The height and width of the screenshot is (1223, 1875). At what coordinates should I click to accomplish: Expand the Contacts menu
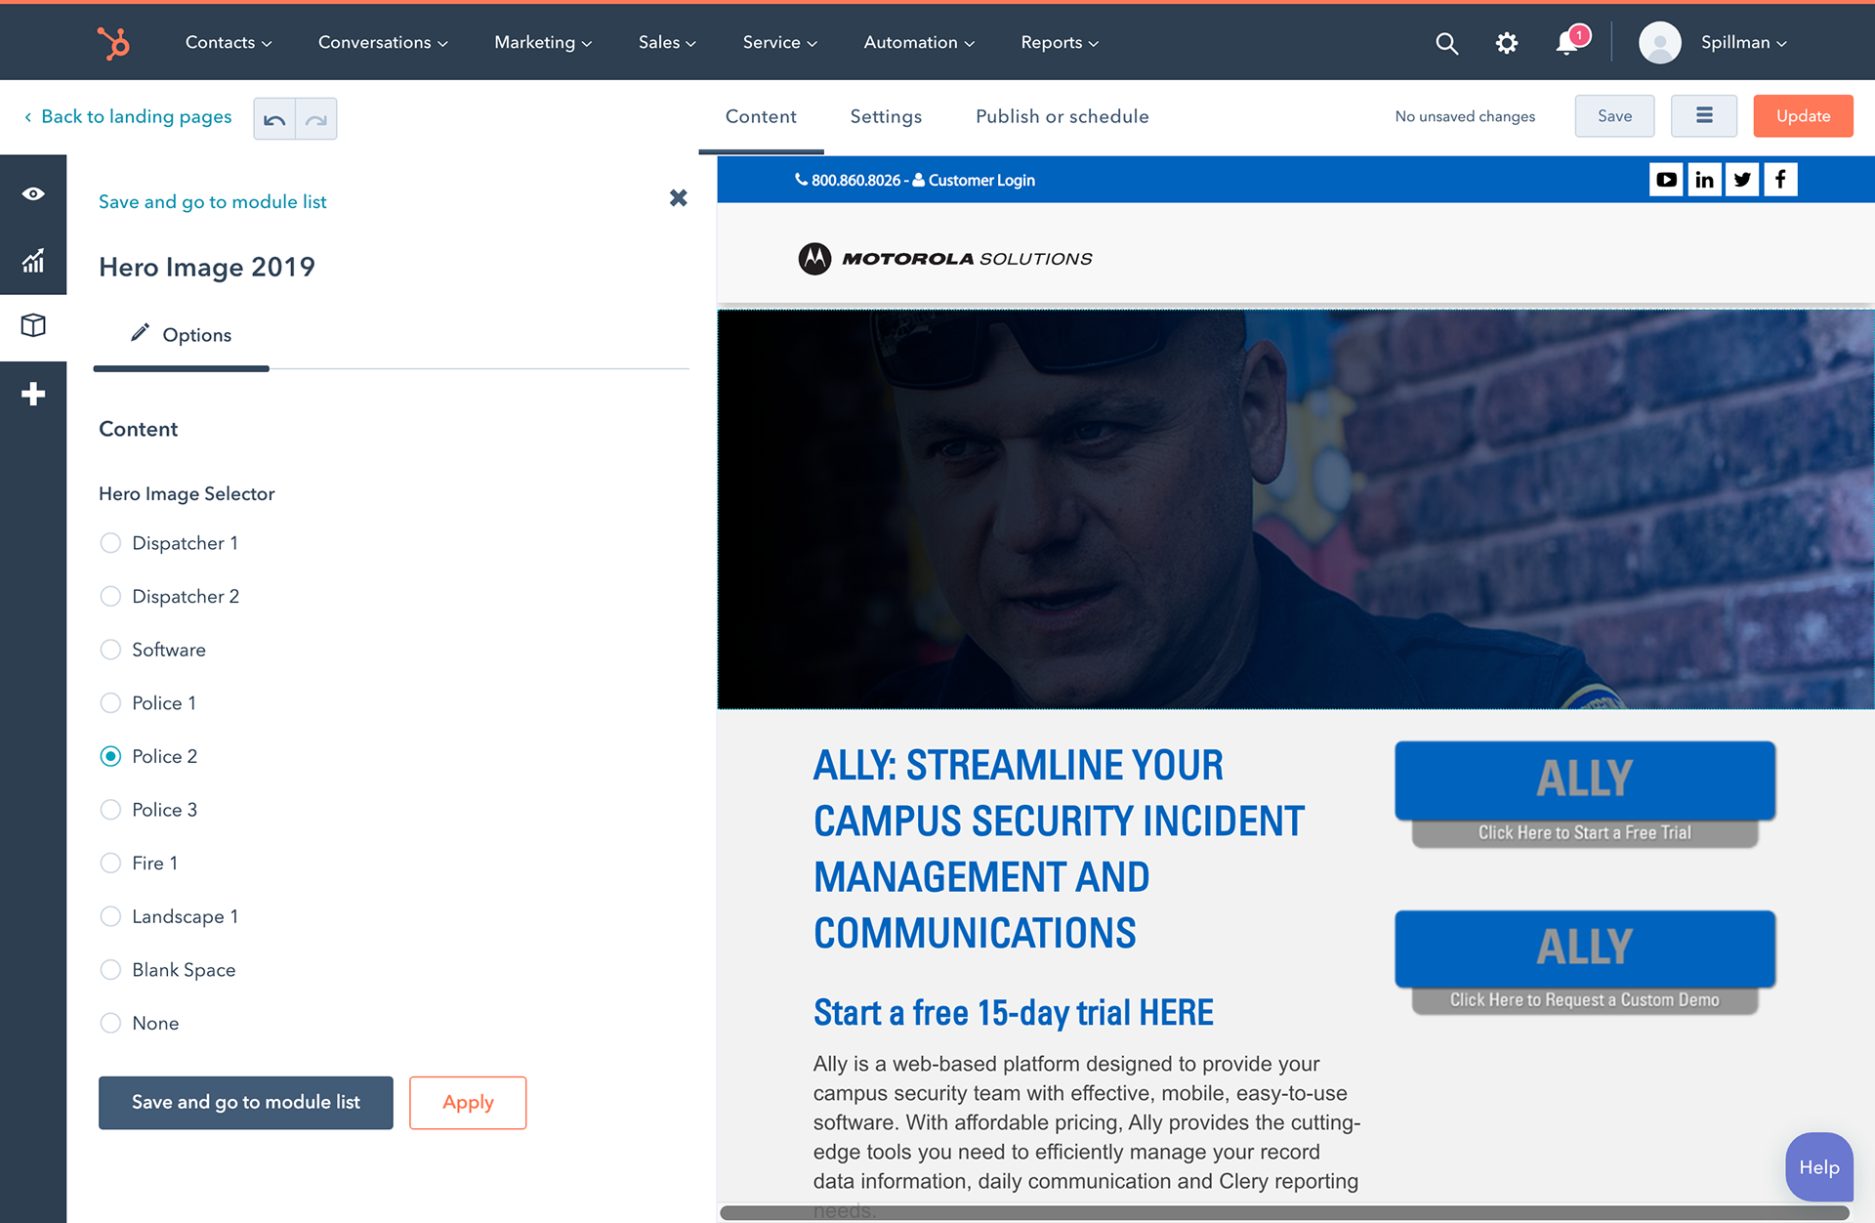point(229,43)
